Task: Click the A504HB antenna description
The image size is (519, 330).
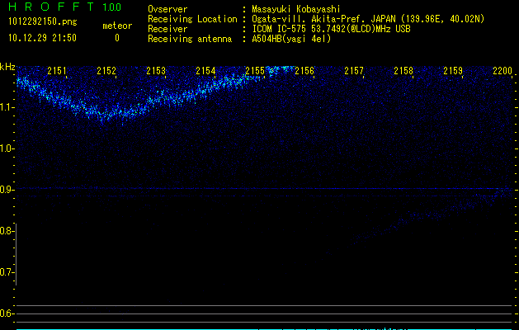Action: pos(293,39)
